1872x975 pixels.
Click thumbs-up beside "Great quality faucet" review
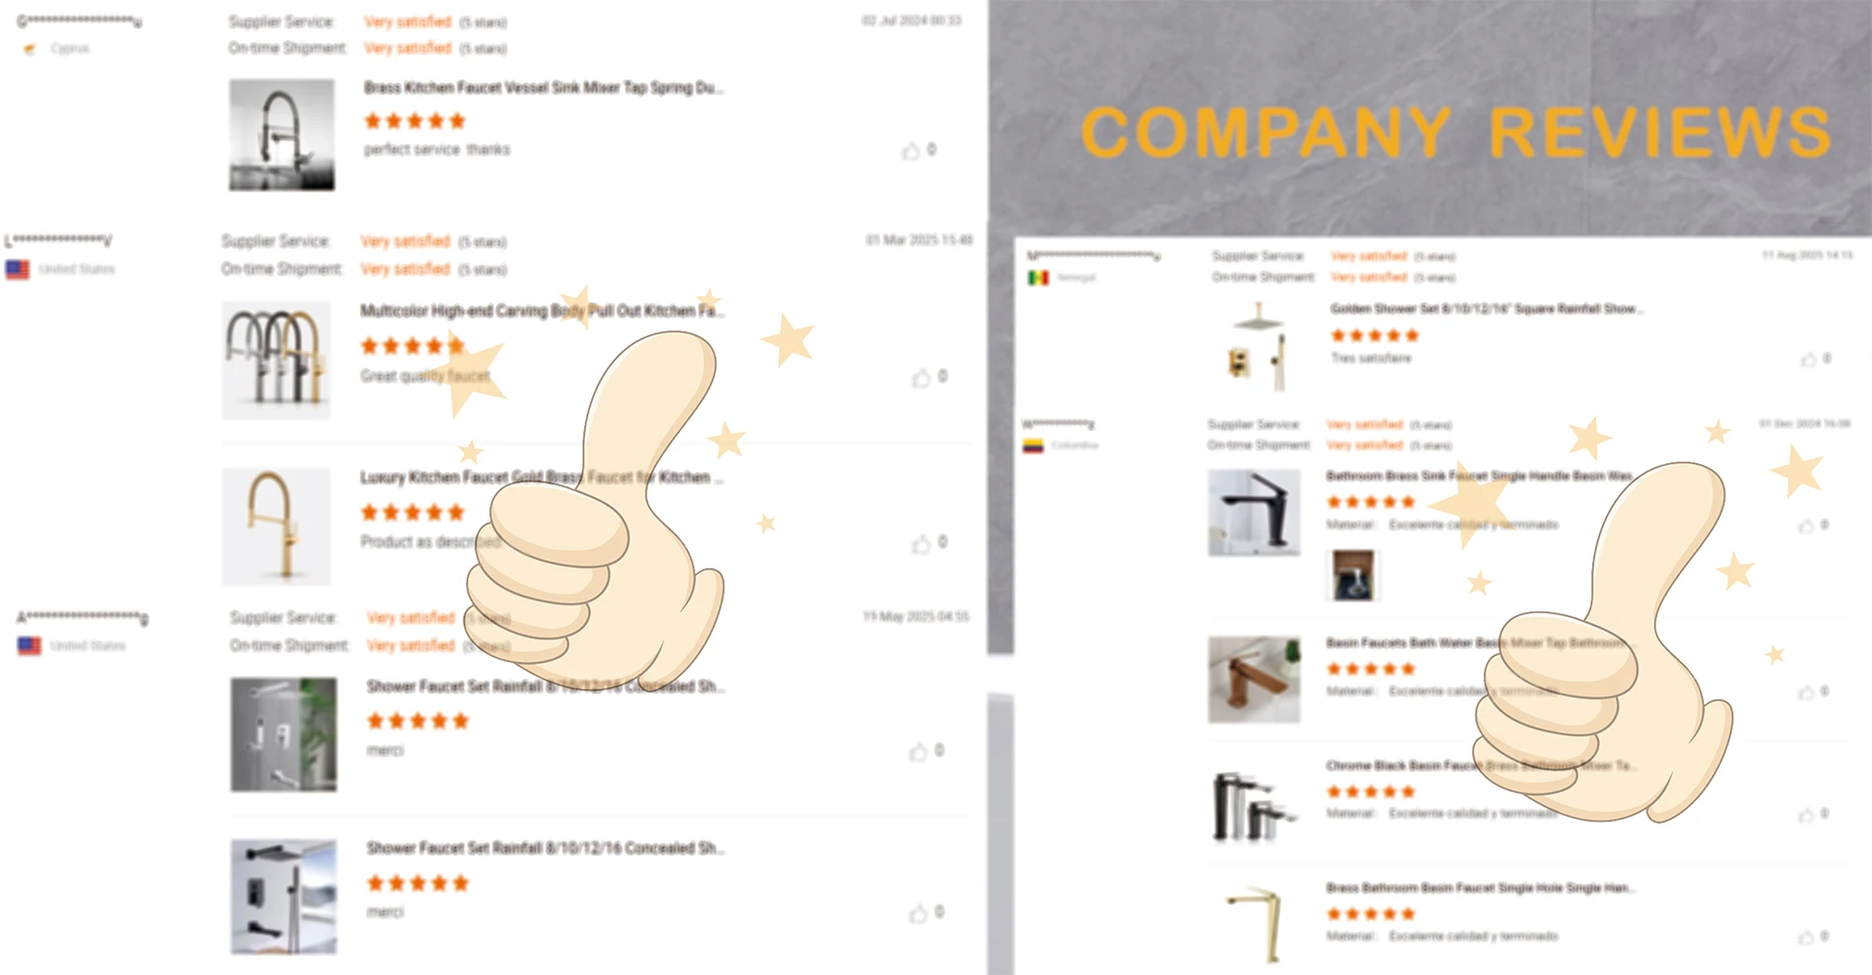click(921, 377)
